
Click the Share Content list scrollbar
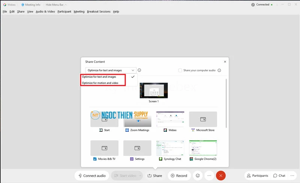226,103
